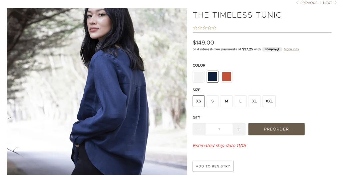Choose size M
The width and height of the screenshot is (341, 175).
tap(226, 101)
